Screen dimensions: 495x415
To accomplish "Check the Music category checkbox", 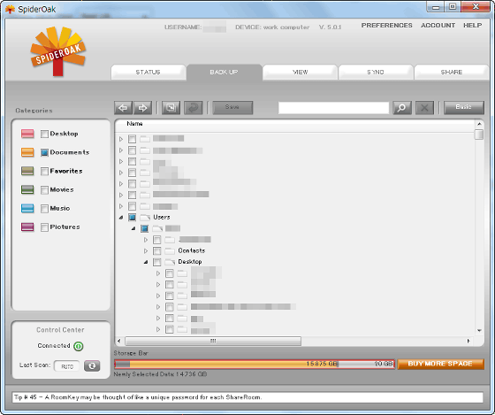I will point(44,209).
